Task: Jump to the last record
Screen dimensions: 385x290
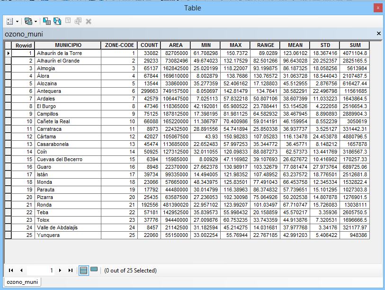Action: click(x=71, y=271)
